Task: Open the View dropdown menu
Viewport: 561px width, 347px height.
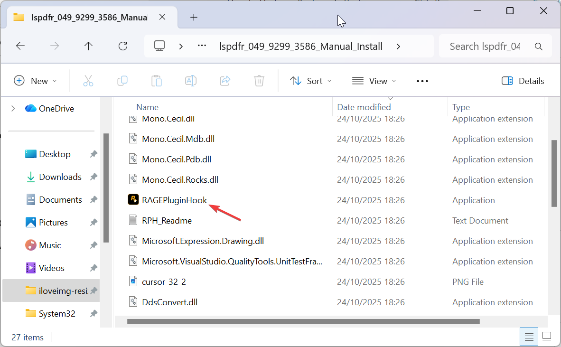Action: coord(374,81)
